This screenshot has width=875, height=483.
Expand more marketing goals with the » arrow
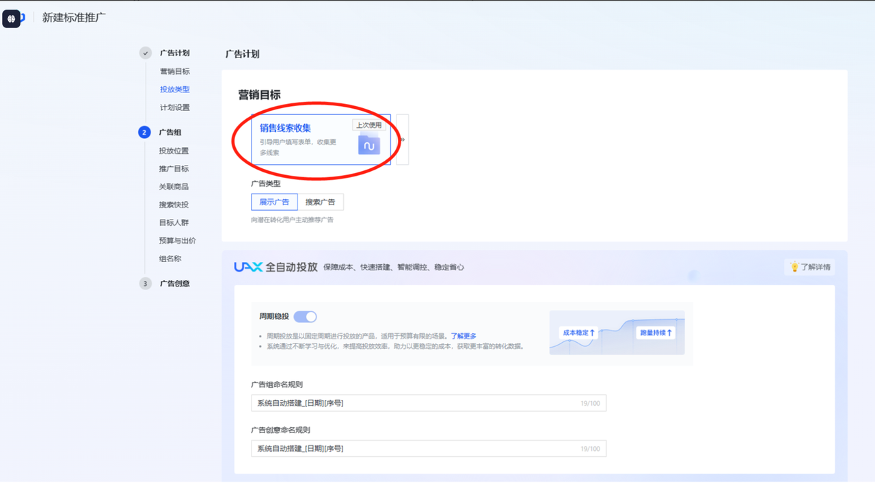[403, 140]
